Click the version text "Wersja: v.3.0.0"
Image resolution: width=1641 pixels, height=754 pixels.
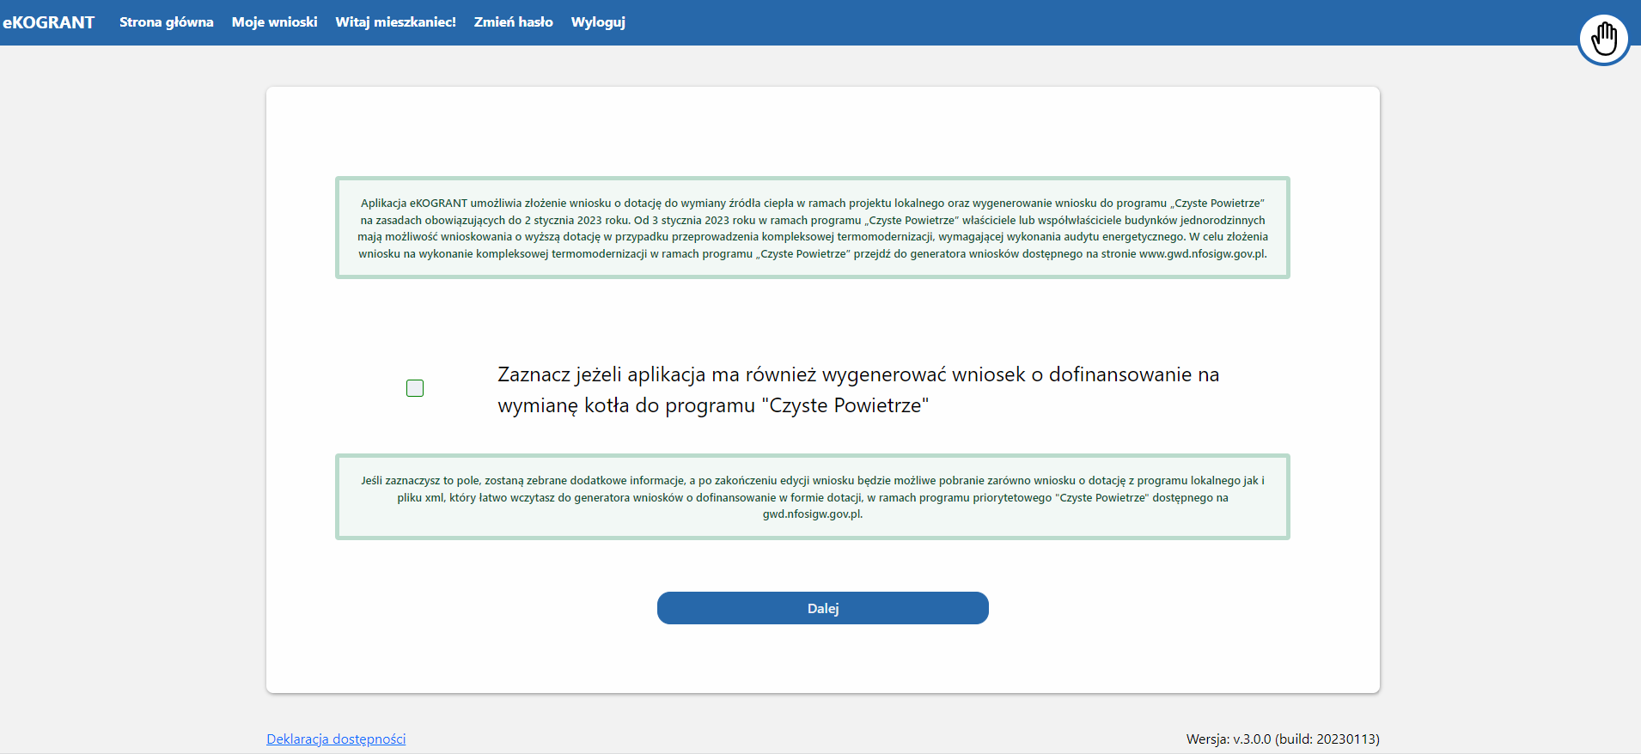(1229, 739)
